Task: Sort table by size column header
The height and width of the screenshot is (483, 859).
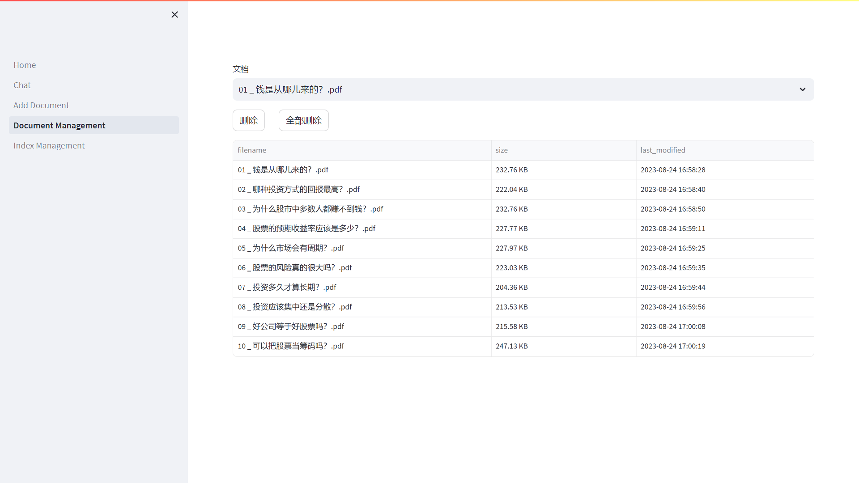Action: point(502,150)
